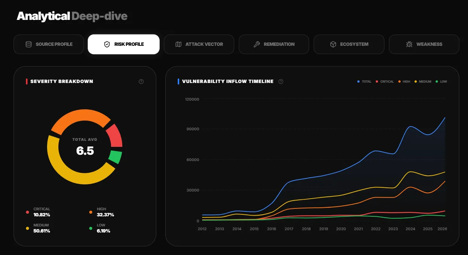Click the shield icon on Risk Profile
Viewport: 468px width, 255px height.
pos(107,44)
